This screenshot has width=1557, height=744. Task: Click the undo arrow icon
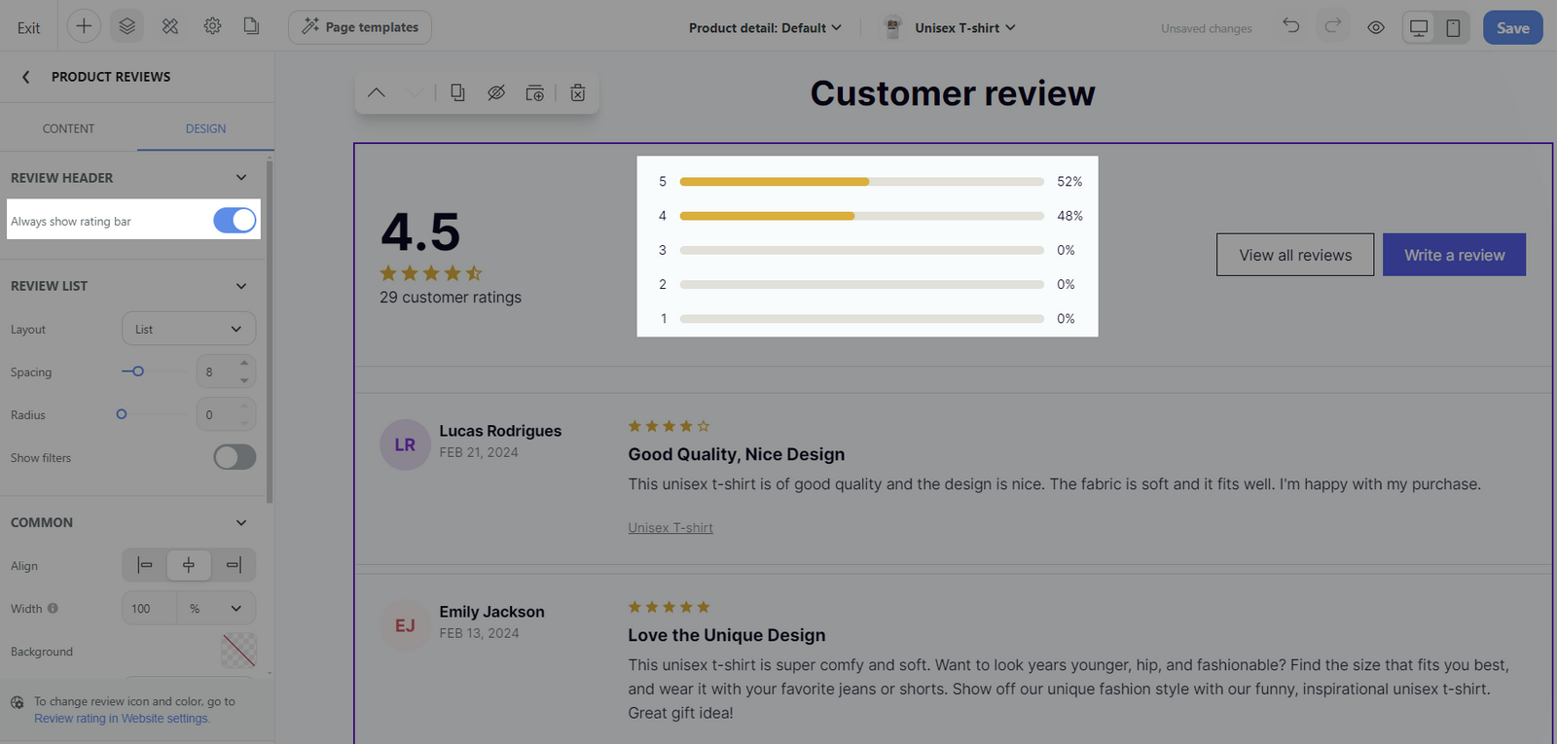pos(1291,26)
